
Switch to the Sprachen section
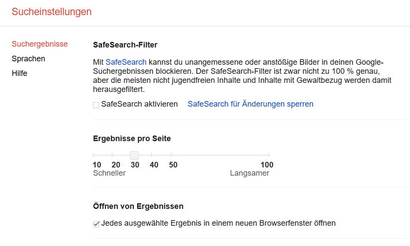(x=28, y=59)
